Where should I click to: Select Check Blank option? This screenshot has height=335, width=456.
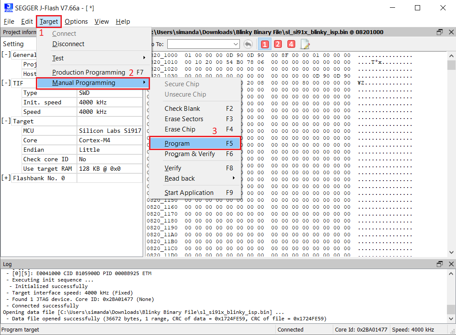click(x=195, y=109)
